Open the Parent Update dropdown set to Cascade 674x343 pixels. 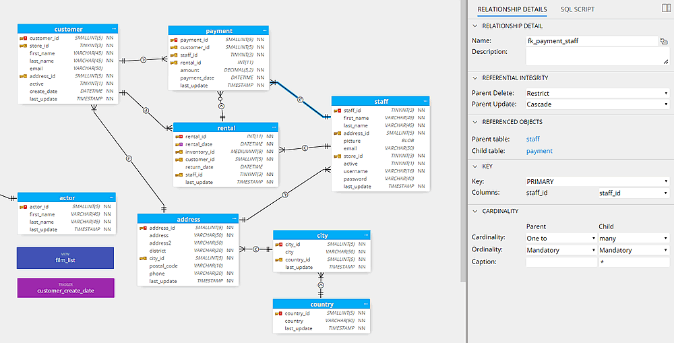pos(597,104)
